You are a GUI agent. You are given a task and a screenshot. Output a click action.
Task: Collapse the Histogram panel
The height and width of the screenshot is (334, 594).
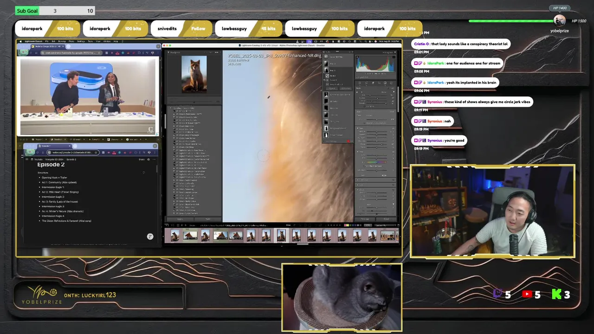coord(395,52)
